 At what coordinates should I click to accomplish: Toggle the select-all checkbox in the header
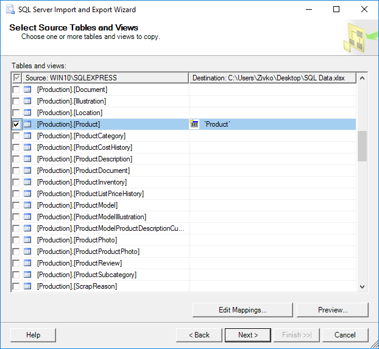(16, 78)
